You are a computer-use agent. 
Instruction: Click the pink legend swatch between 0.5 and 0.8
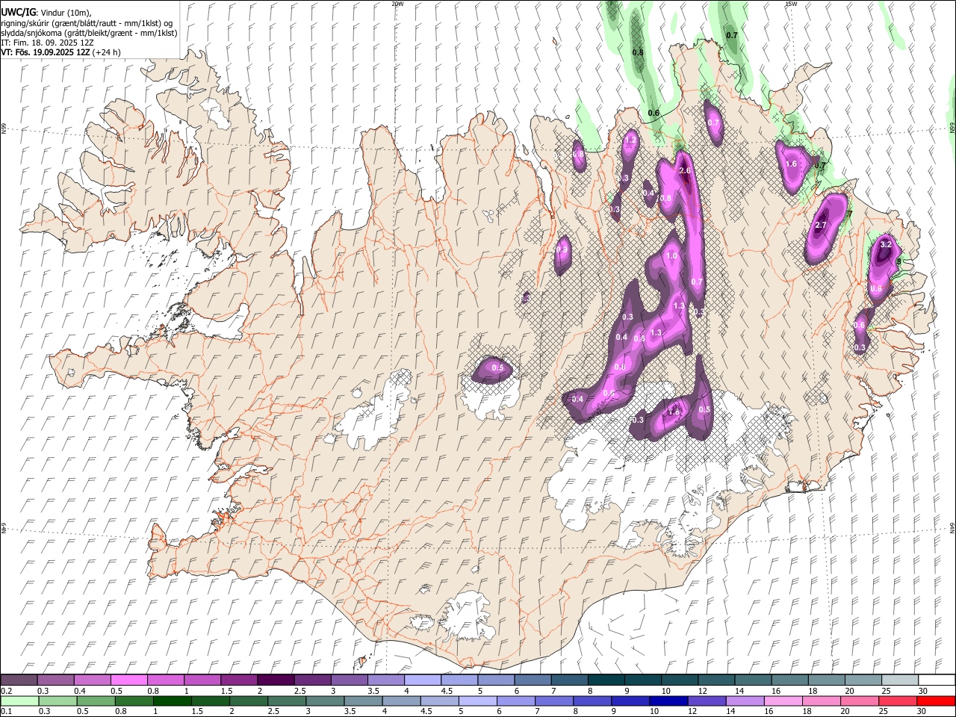click(x=128, y=680)
